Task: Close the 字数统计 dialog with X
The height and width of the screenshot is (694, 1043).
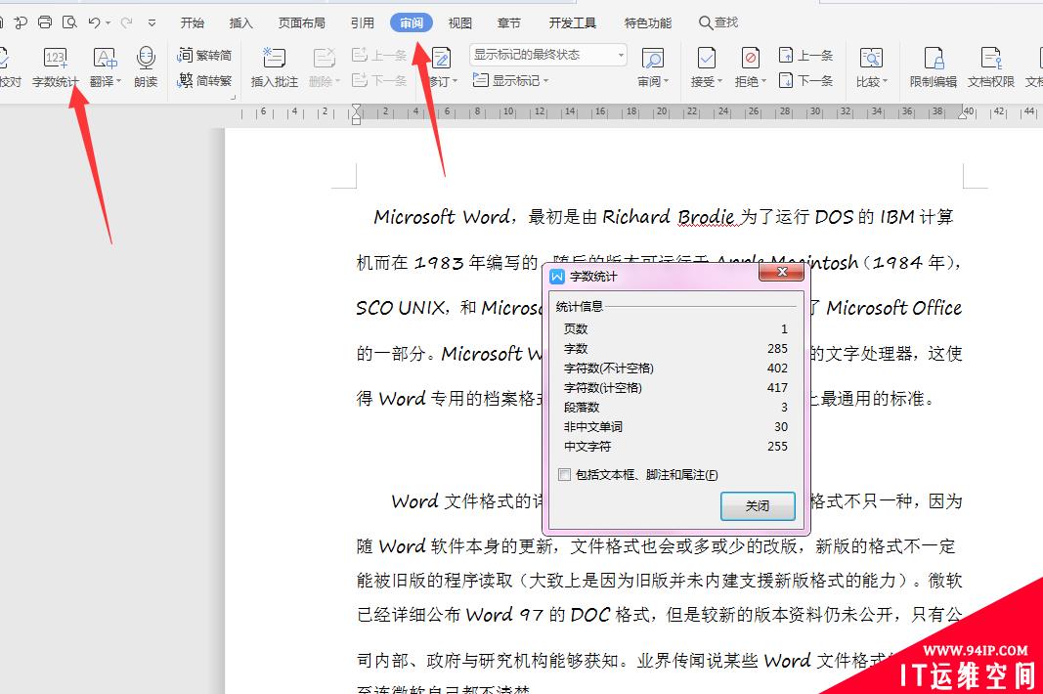Action: point(782,272)
